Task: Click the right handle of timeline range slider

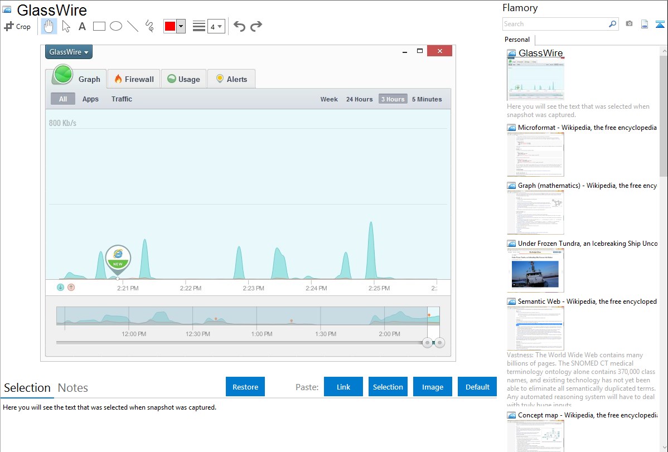Action: [x=439, y=343]
